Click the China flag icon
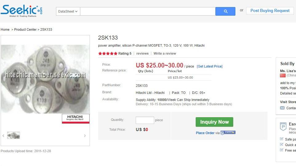This screenshot has height=166, width=296. (x=282, y=75)
